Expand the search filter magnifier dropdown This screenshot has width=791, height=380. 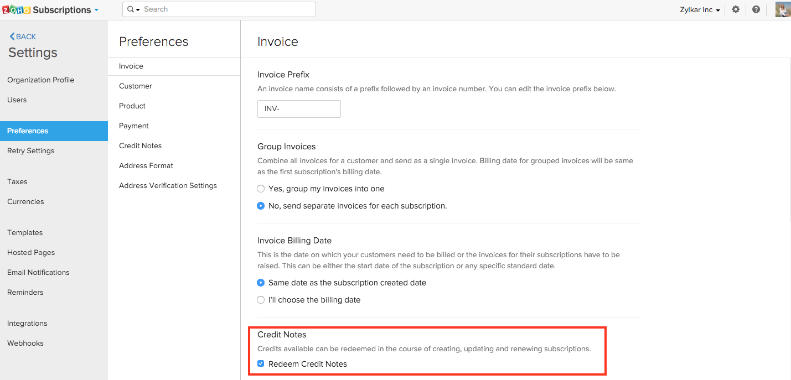pos(133,9)
